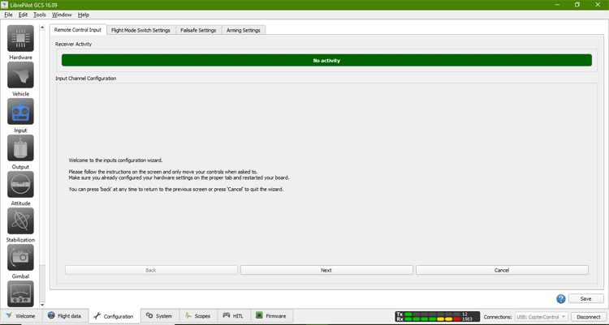
Task: Switch to the Flight data workspace
Action: pos(64,316)
